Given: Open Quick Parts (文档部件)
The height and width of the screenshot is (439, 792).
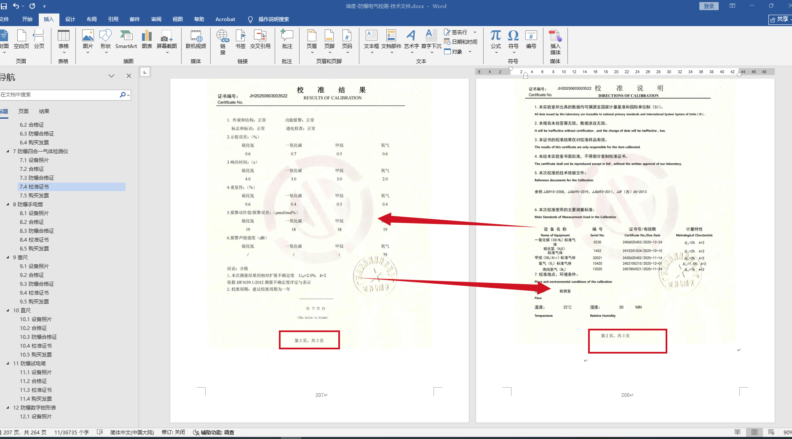Looking at the screenshot, I should 391,41.
